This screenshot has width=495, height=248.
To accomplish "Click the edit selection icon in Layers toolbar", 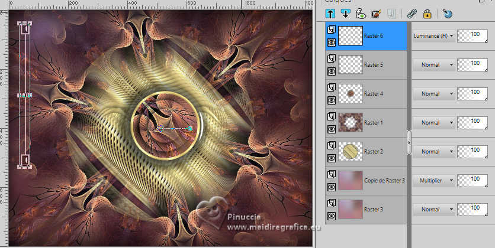I will [x=375, y=14].
